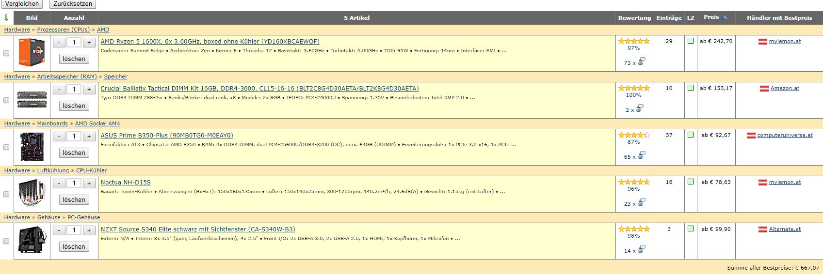This screenshot has width=823, height=274.
Task: Select the checkbox for Noctua NH-D15S row
Action: click(6, 194)
